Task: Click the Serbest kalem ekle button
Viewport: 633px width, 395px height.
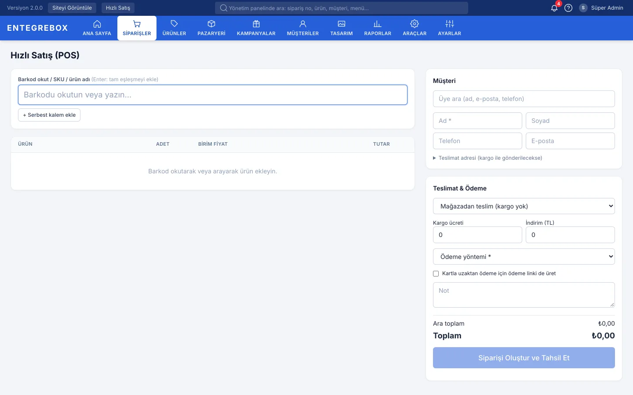Action: [x=49, y=115]
